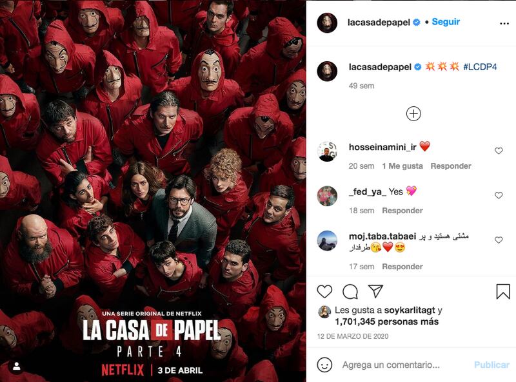Image resolution: width=516 pixels, height=382 pixels.
Task: Open the #LCDP4 hashtag link
Action: click(x=480, y=67)
